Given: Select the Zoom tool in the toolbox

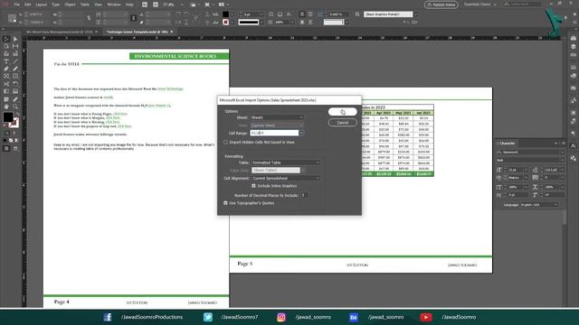Looking at the screenshot, I should click(15, 107).
